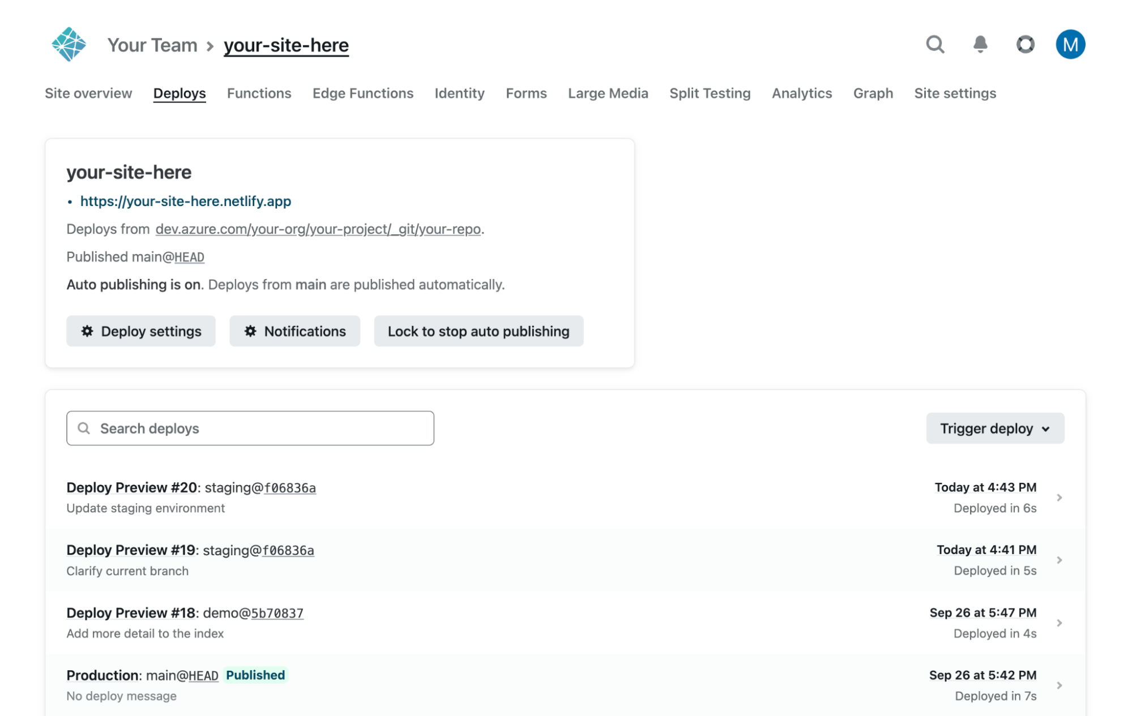Click the Your Team breadcrumb
The height and width of the screenshot is (716, 1132).
152,45
